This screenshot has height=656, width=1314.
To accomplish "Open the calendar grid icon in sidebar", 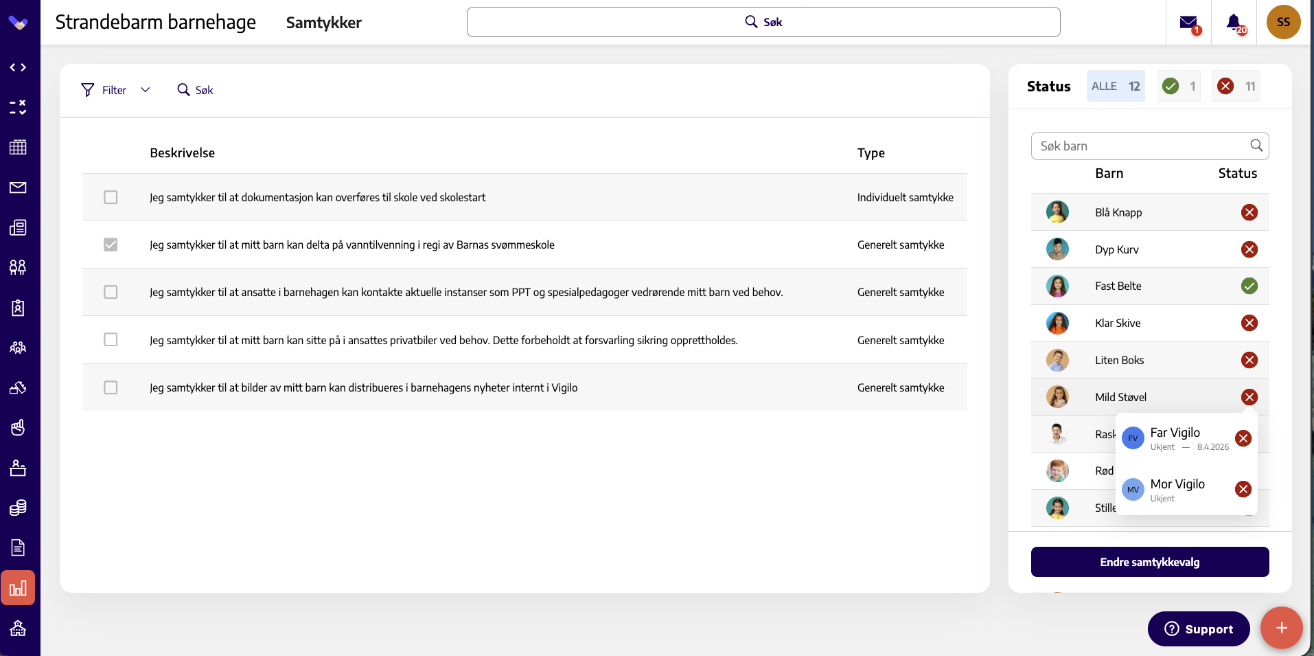I will click(x=18, y=147).
